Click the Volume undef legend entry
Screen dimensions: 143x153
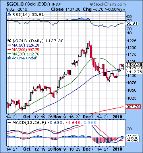point(24,58)
